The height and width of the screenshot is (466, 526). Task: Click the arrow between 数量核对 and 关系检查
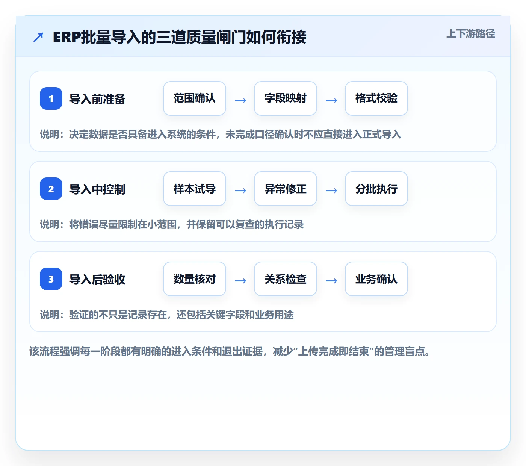pyautogui.click(x=240, y=281)
